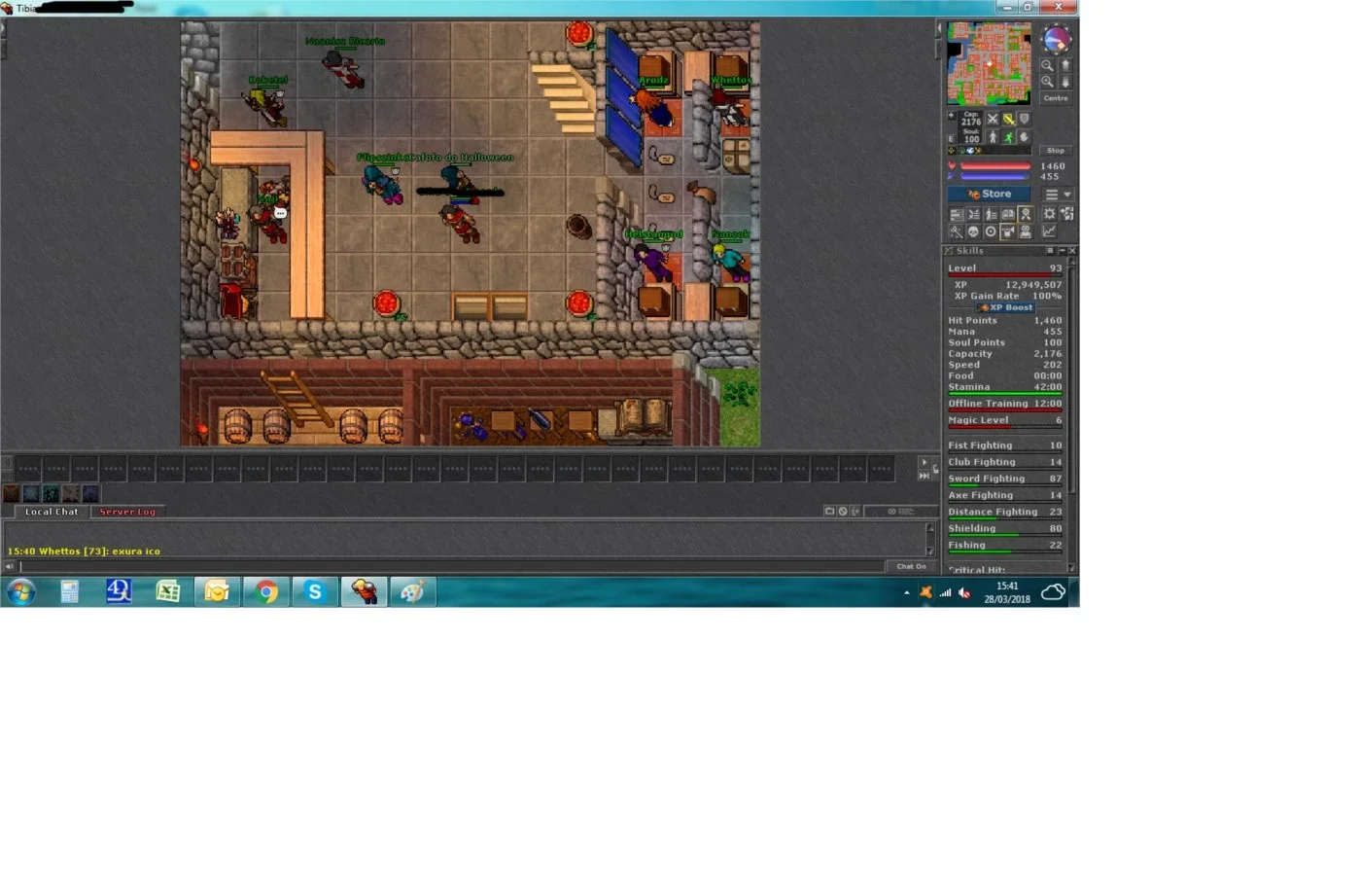
Task: Click the Stop button
Action: pyautogui.click(x=1056, y=151)
